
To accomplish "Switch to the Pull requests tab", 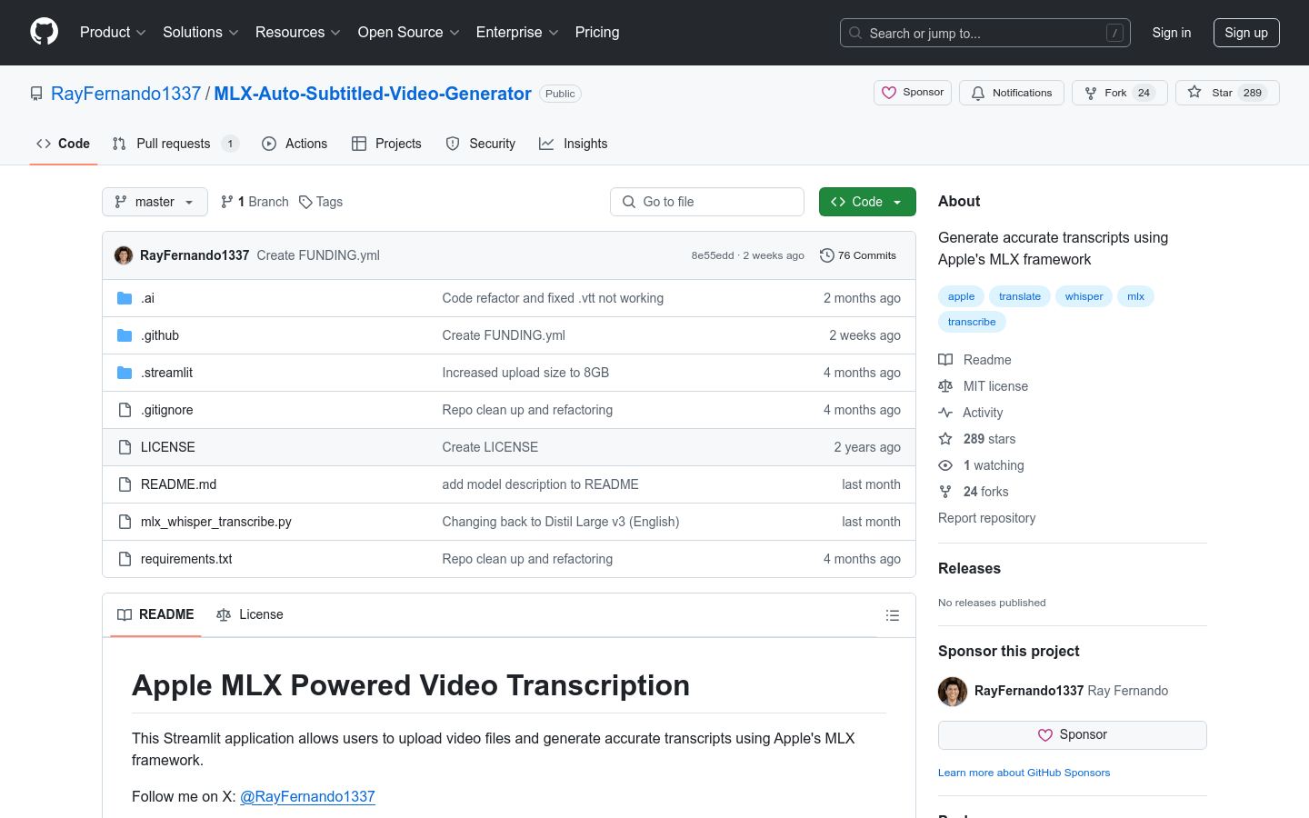I will tap(175, 144).
